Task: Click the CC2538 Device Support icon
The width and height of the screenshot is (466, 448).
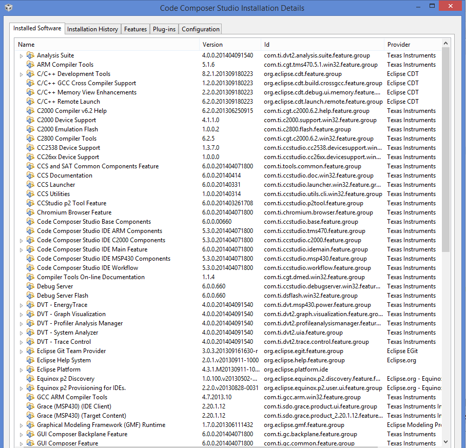Action: tap(30, 148)
